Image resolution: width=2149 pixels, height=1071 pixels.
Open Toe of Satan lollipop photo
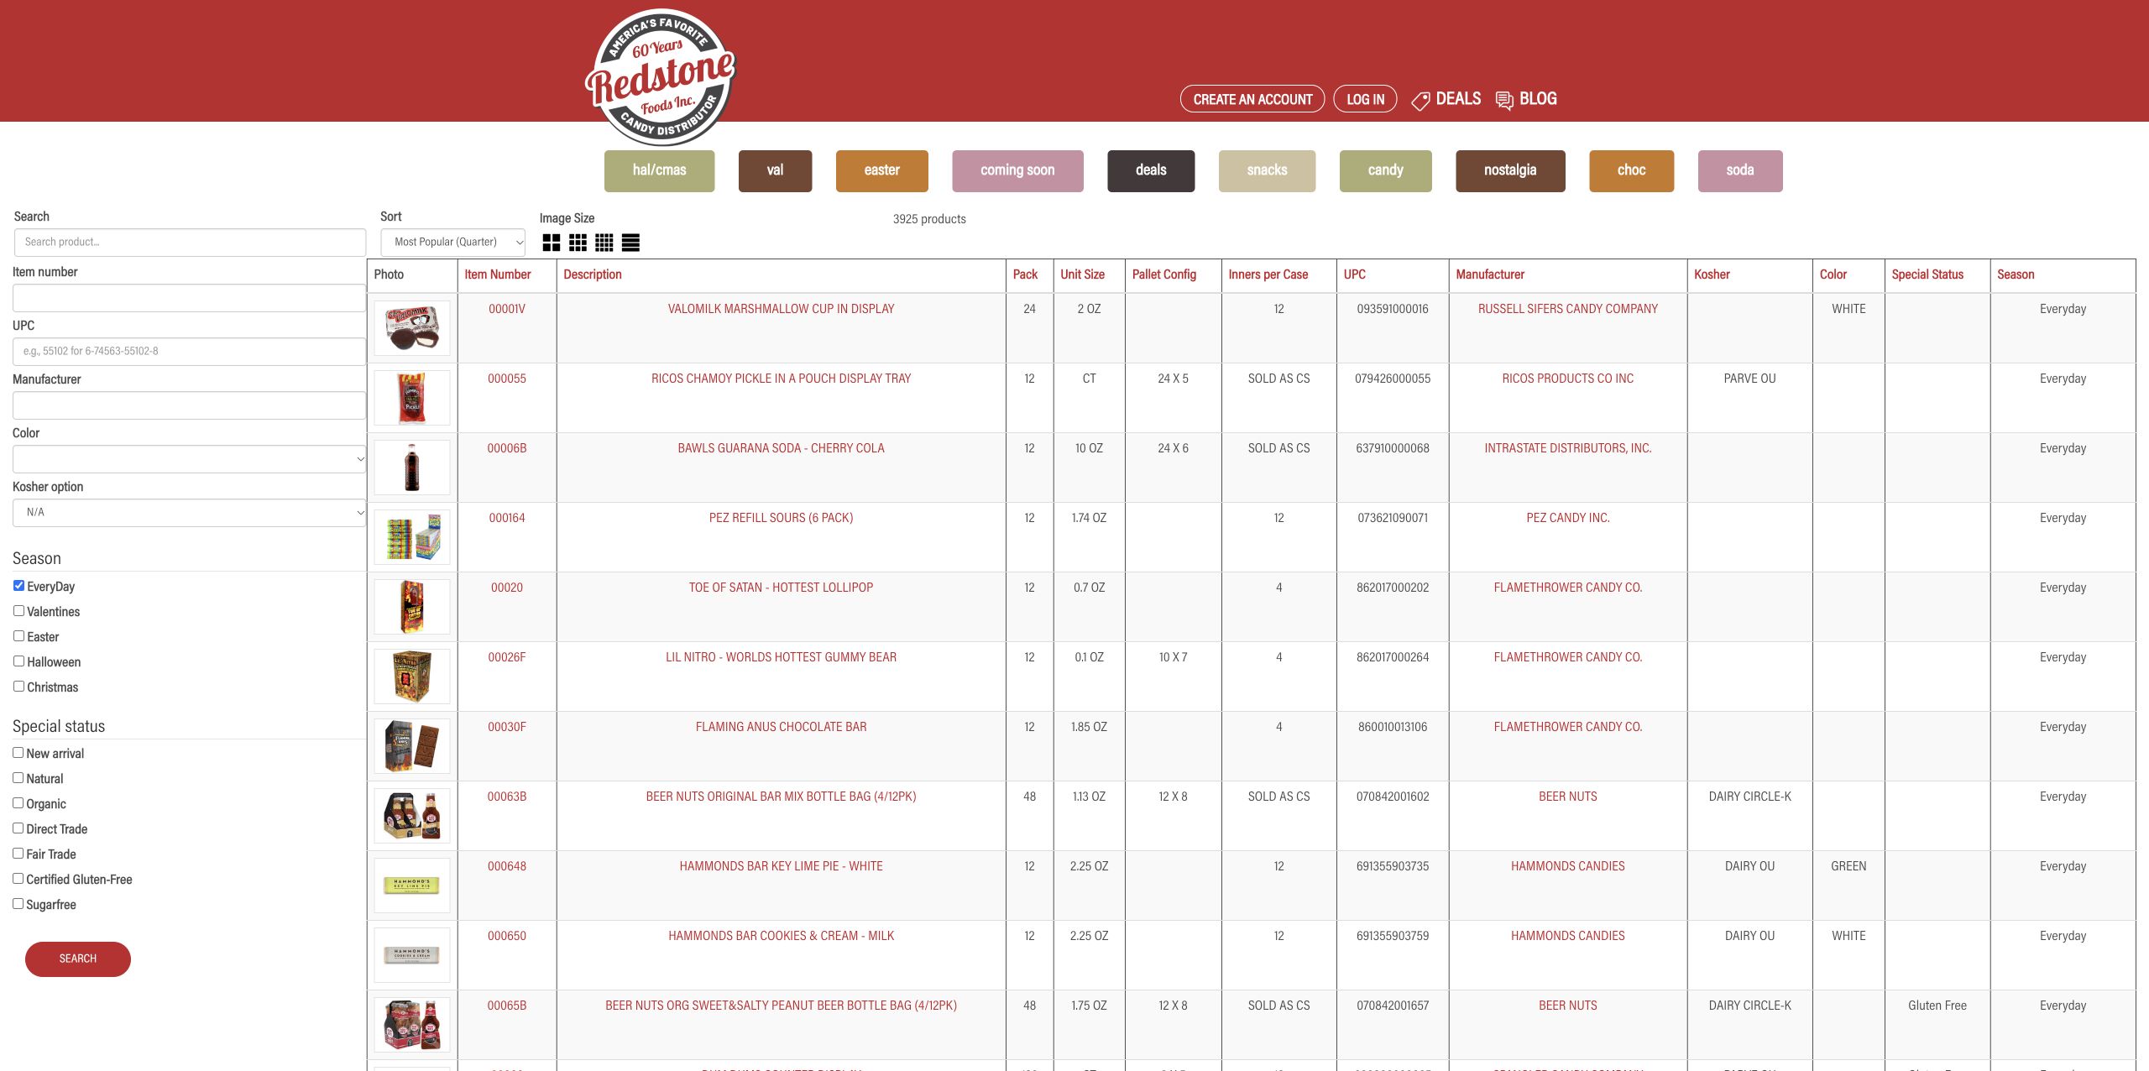(x=411, y=607)
